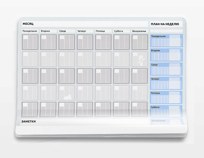Open the faded Воскресенье block in the weekly plan

tap(167, 122)
